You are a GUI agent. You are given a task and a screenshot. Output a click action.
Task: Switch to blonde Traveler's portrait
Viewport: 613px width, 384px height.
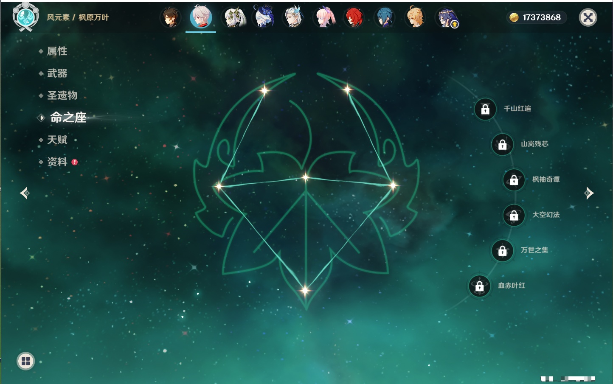coord(415,18)
